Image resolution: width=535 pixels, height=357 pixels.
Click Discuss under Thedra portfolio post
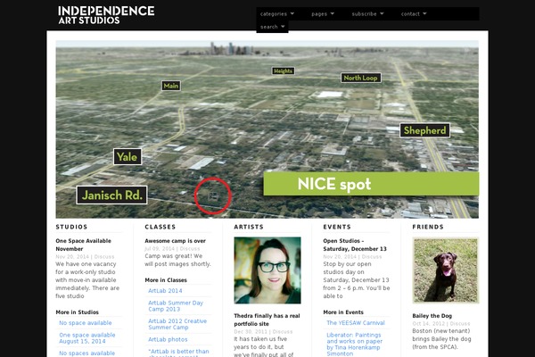coord(282,332)
